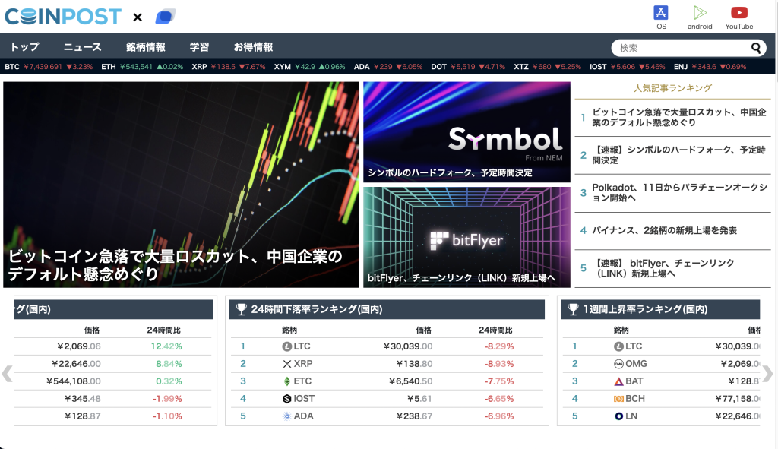Open the iOS app store icon
Screen dimensions: 778x449
(x=660, y=12)
